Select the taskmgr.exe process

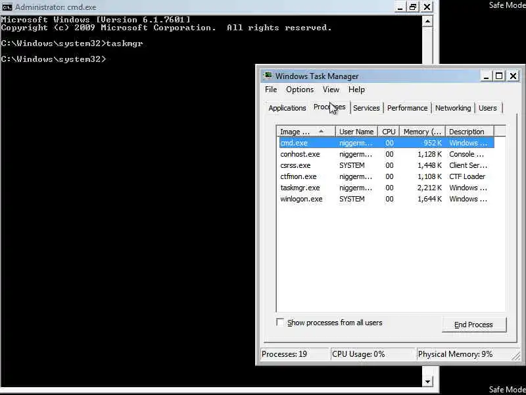click(387, 188)
